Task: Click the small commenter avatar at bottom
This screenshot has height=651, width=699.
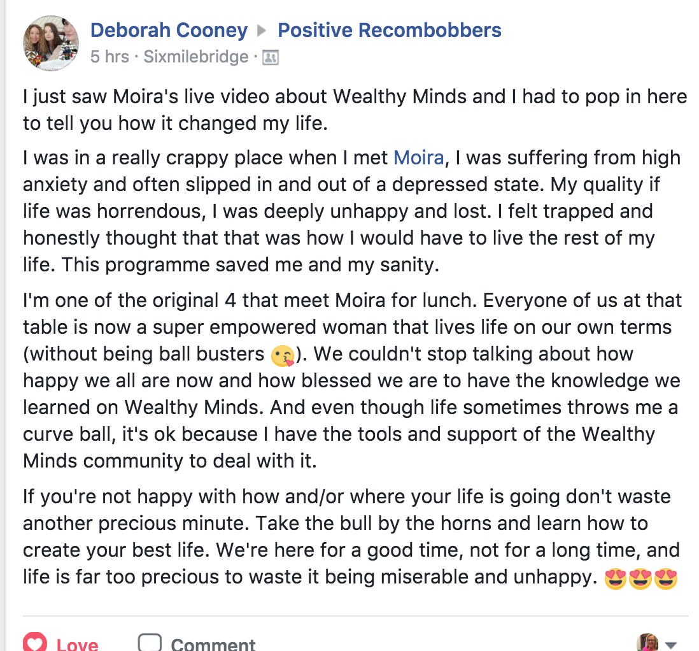Action: (x=647, y=642)
